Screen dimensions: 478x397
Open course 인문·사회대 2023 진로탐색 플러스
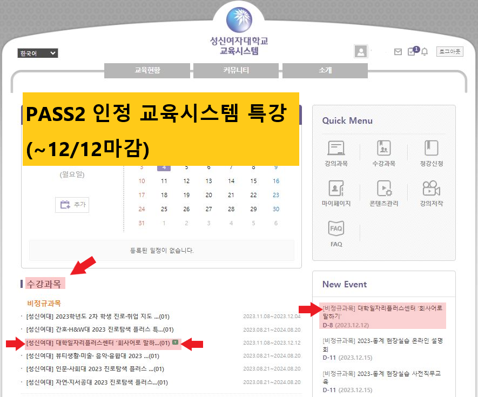point(95,369)
